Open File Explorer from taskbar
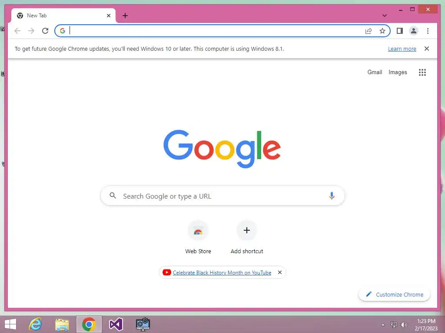The height and width of the screenshot is (333, 445). tap(62, 324)
